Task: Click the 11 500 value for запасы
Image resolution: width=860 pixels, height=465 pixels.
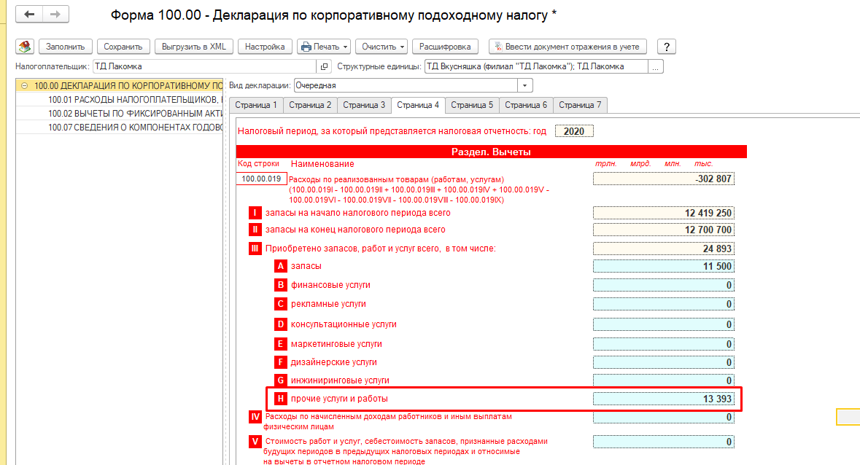Action: 664,266
